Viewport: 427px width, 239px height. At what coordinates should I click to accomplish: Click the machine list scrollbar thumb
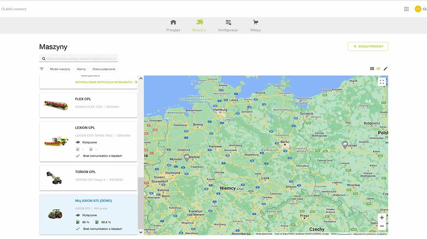[141, 203]
